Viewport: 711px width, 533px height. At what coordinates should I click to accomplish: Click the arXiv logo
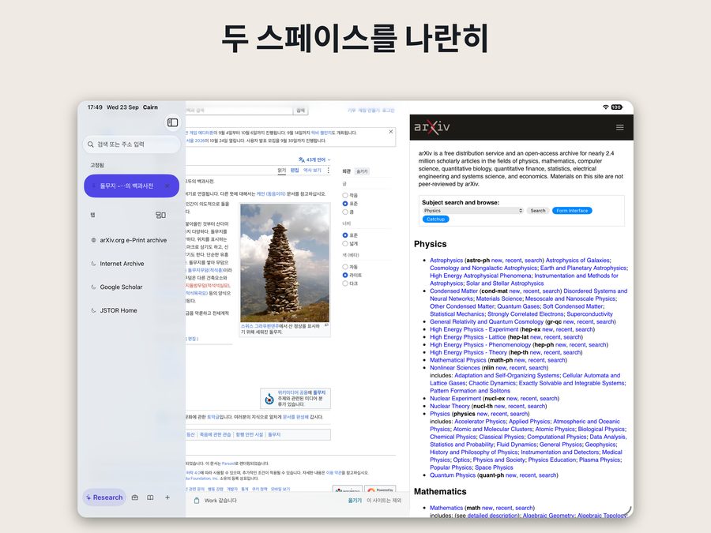pyautogui.click(x=432, y=126)
